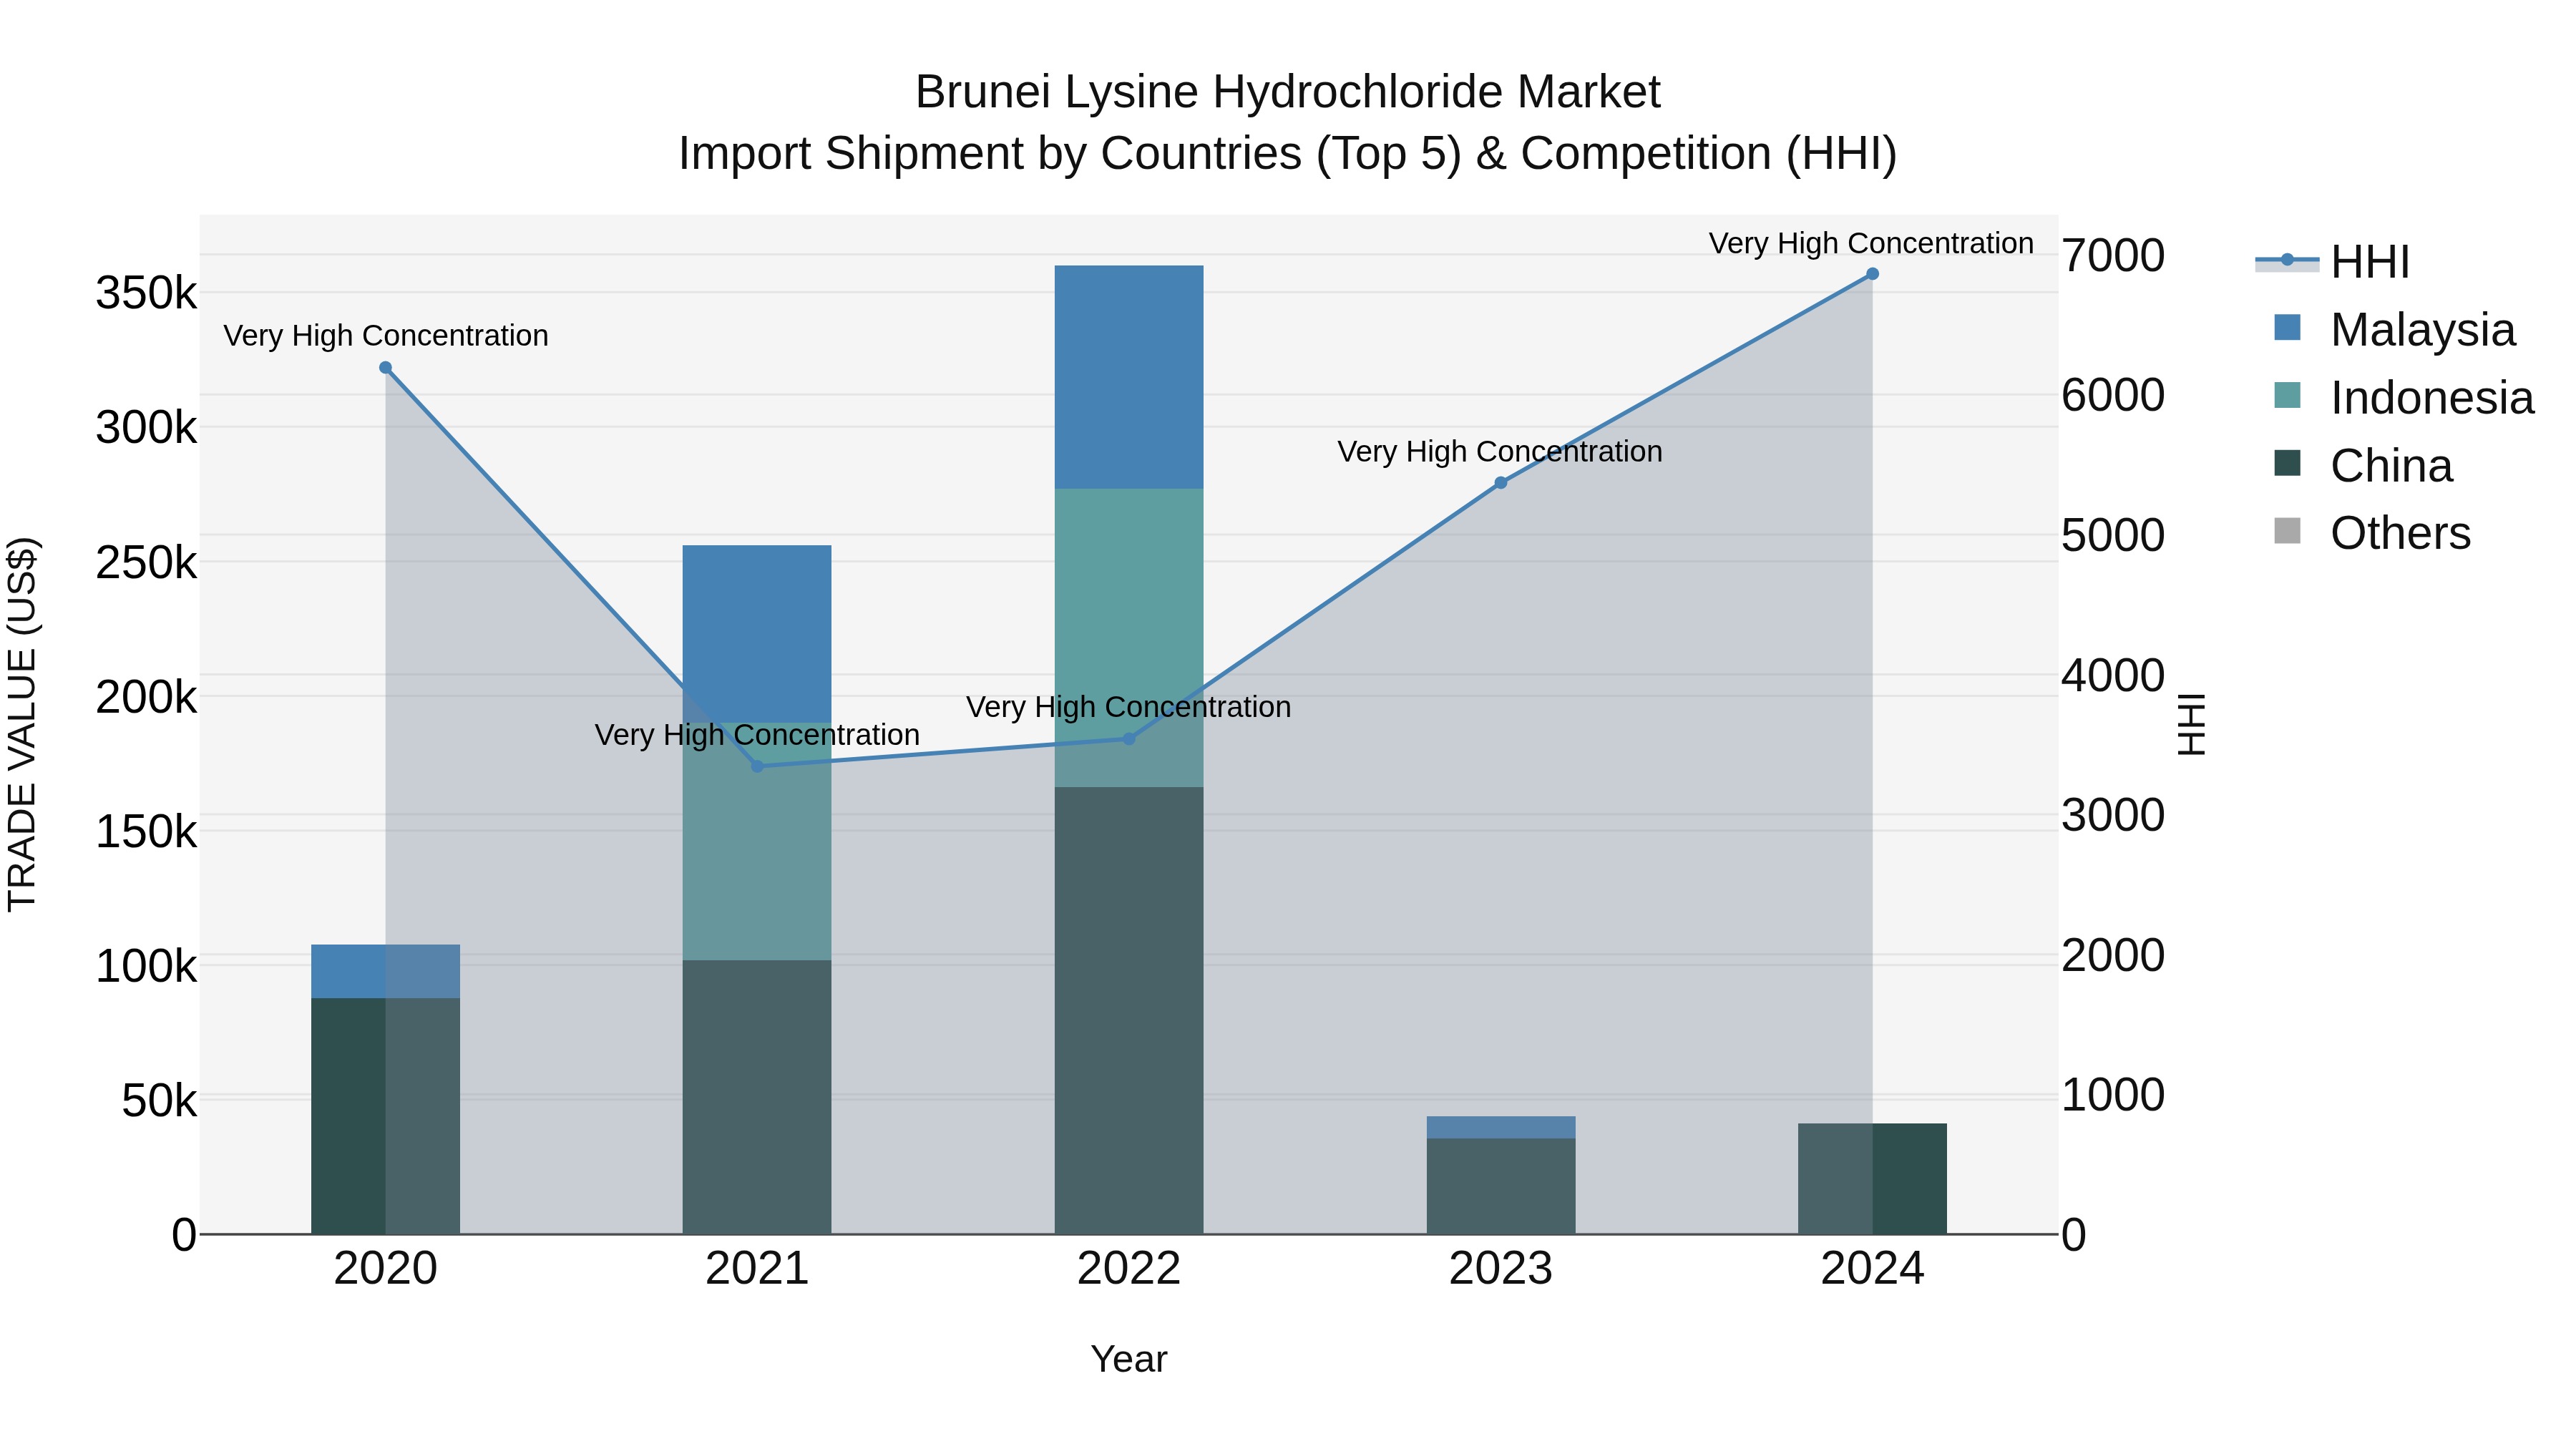Click the 2021 Malaysia bar segment
This screenshot has width=2576, height=1449.
757,634
